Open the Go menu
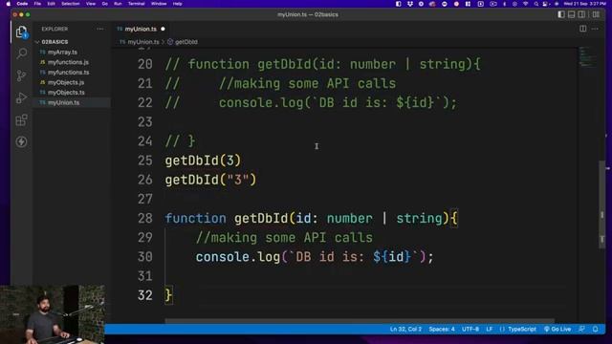 tap(104, 4)
